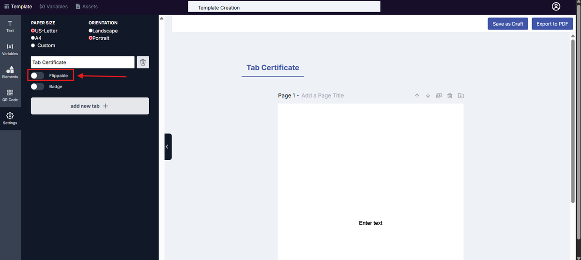Screen dimensions: 581x260
Task: Click scroll-up arrow of left panel scrollbar
Action: click(x=161, y=18)
